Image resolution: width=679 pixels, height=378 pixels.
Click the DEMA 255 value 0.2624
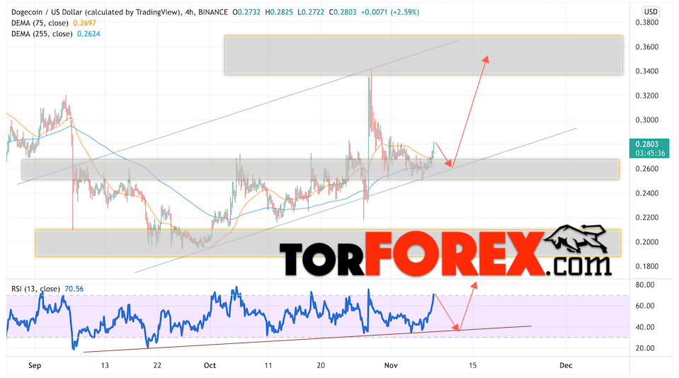89,34
